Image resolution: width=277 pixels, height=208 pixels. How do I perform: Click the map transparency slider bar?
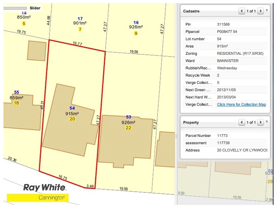pos(15,8)
